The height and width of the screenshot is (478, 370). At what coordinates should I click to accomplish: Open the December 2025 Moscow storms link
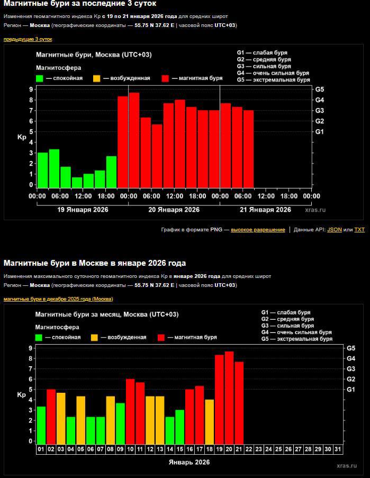58,299
